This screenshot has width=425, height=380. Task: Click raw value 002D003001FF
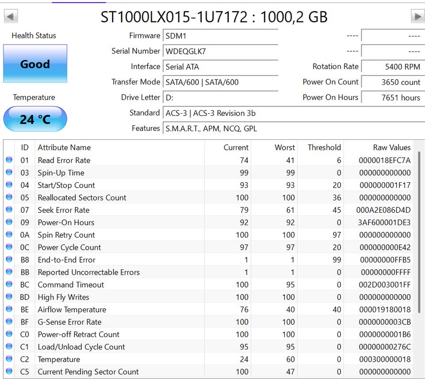385,285
